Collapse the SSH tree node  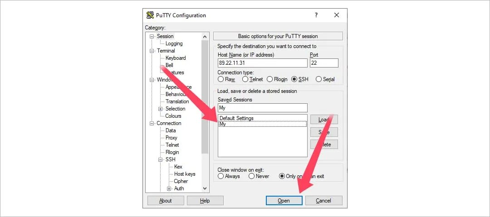(160, 159)
